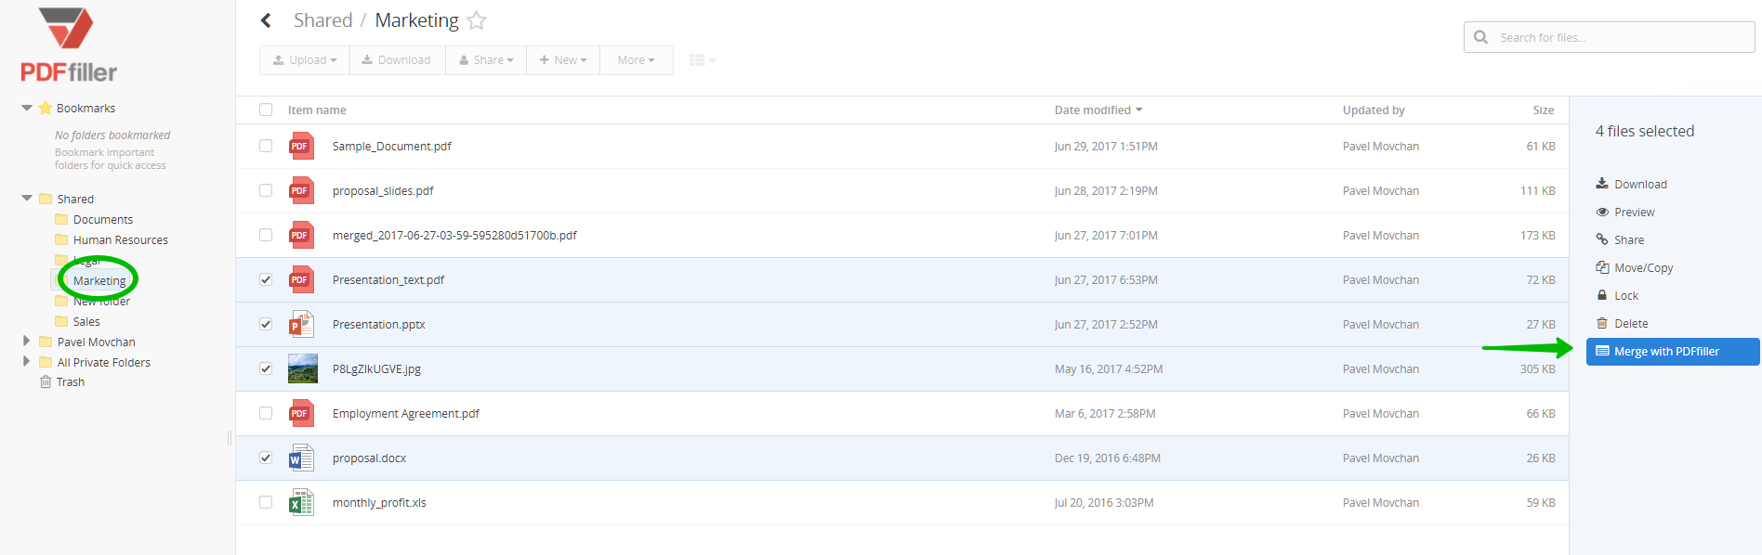Click the Download icon in right panel
The width and height of the screenshot is (1762, 555).
click(x=1602, y=184)
